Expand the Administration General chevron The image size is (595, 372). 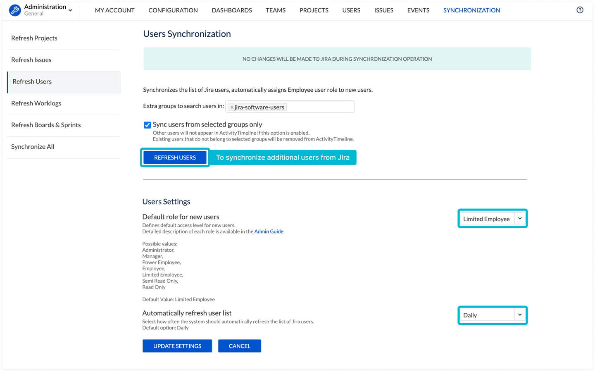point(71,10)
